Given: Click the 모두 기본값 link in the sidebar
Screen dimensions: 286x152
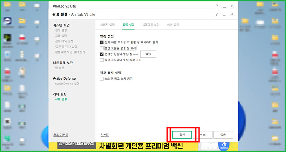Looking at the screenshot, I should tap(61, 135).
